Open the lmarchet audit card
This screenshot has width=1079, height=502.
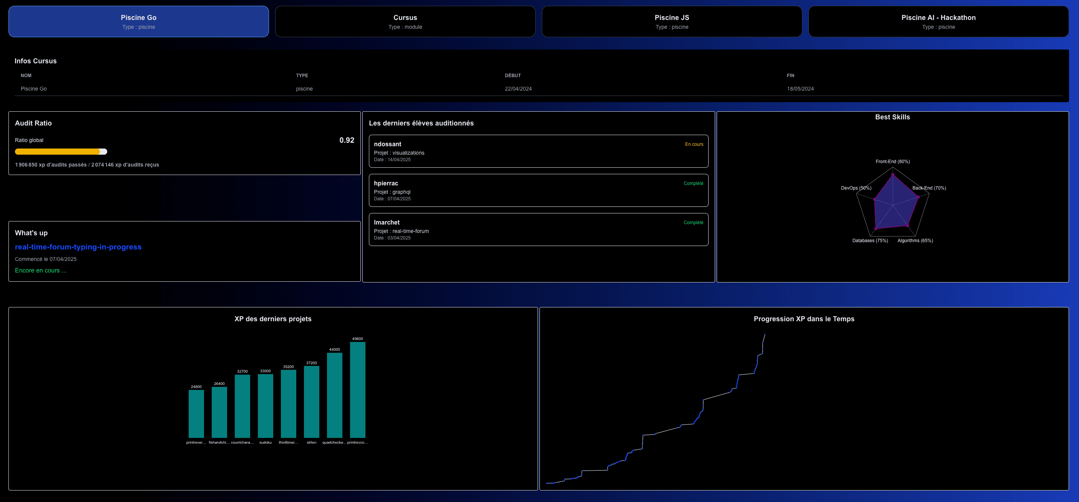coord(538,229)
